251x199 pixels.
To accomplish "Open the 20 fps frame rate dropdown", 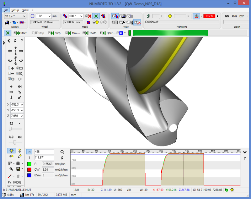I will click(15, 16).
